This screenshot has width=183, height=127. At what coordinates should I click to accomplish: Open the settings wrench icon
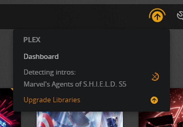coord(180,15)
